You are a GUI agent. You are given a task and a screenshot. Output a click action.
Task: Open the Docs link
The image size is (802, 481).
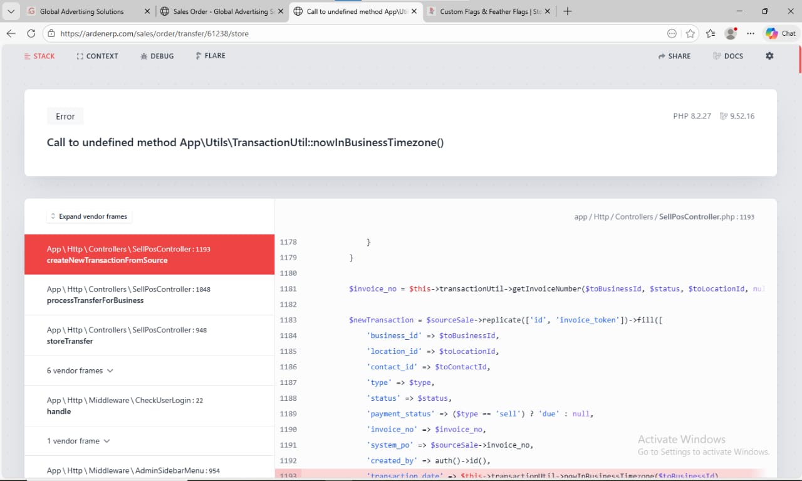coord(728,56)
